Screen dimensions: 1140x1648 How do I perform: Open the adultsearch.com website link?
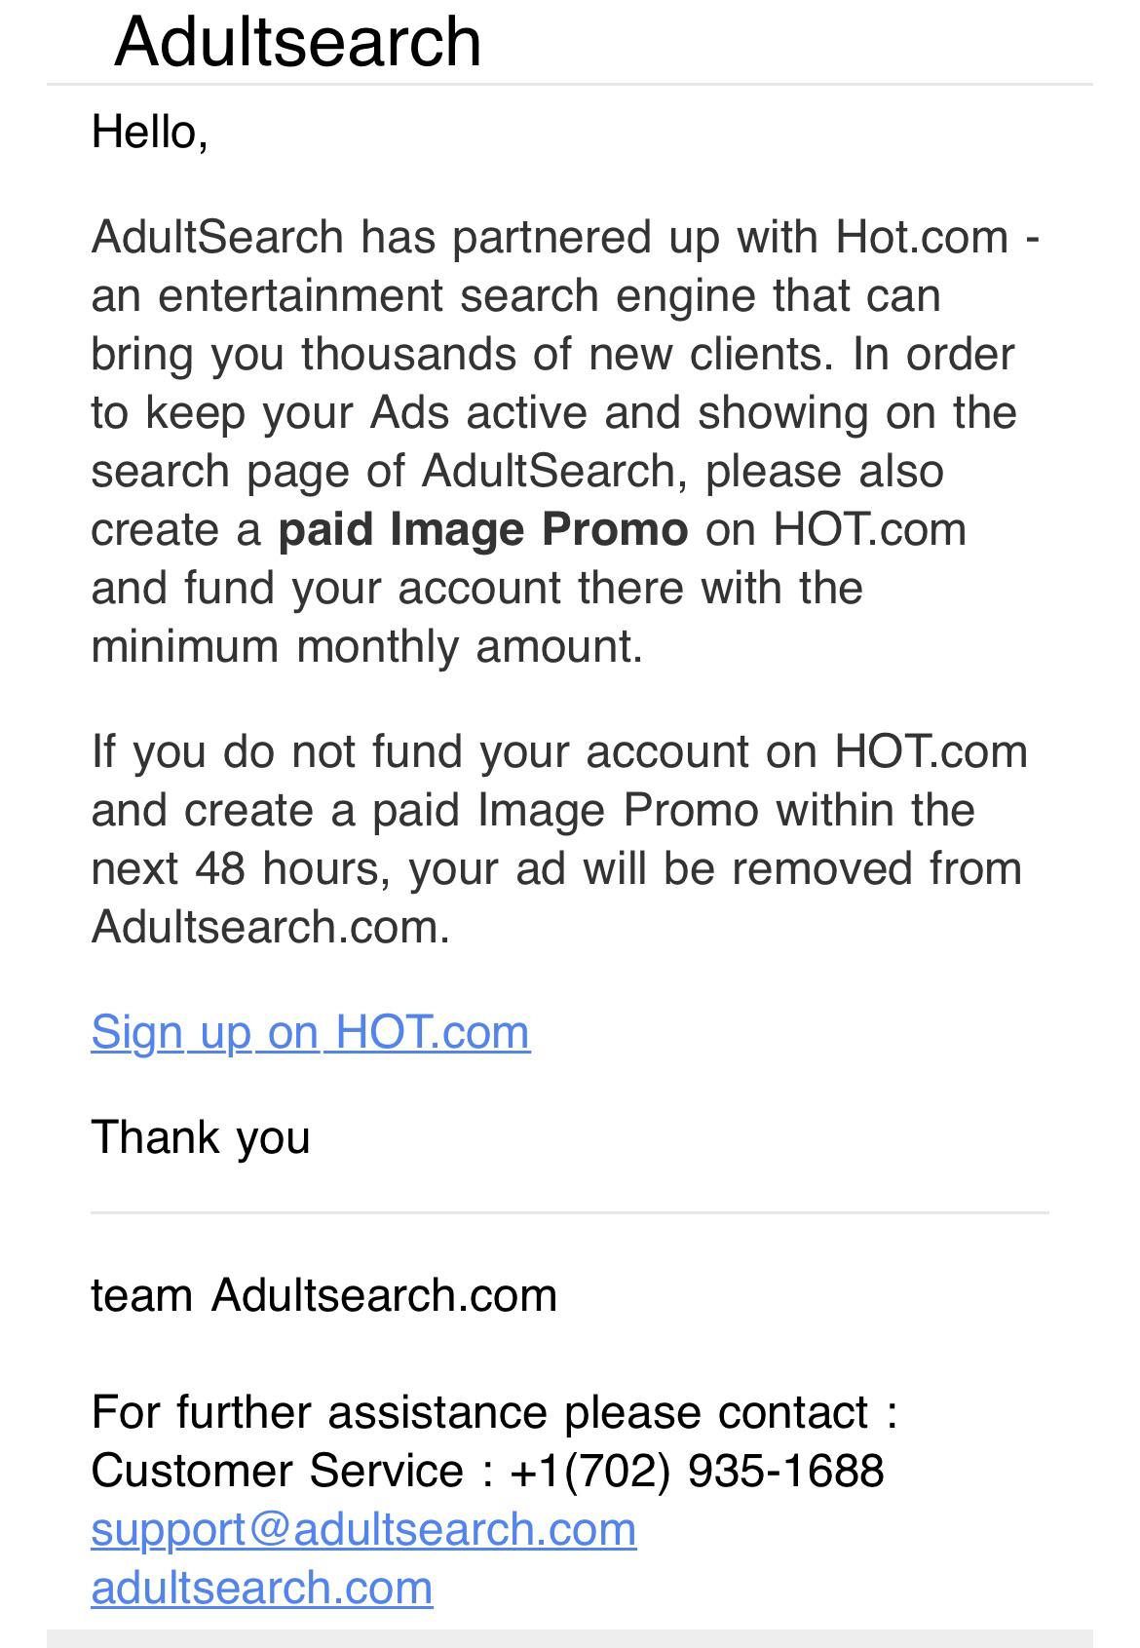pos(261,1588)
